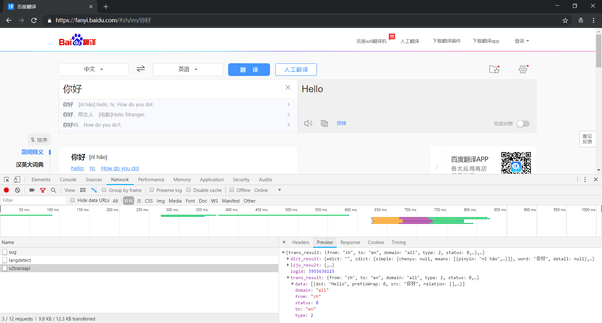Switch to the Elements tab
Screen dimensions: 602x323
(x=41, y=180)
